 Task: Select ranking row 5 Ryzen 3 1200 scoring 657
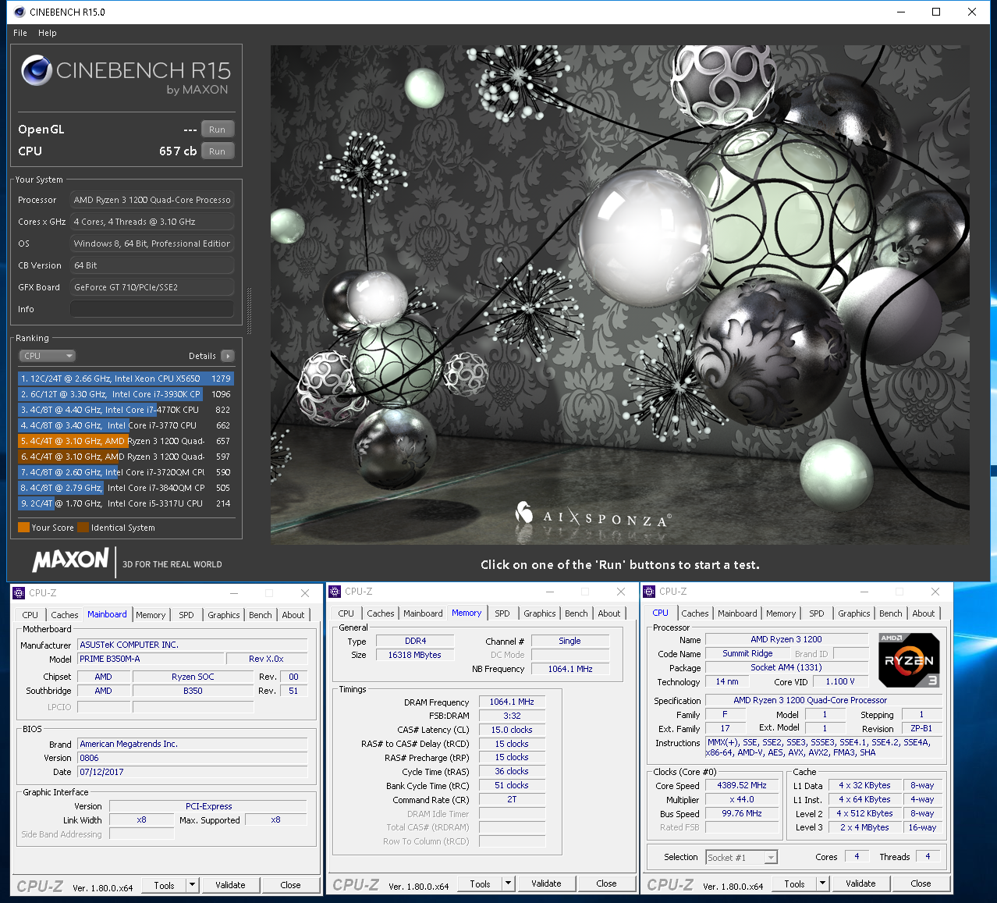(x=126, y=441)
